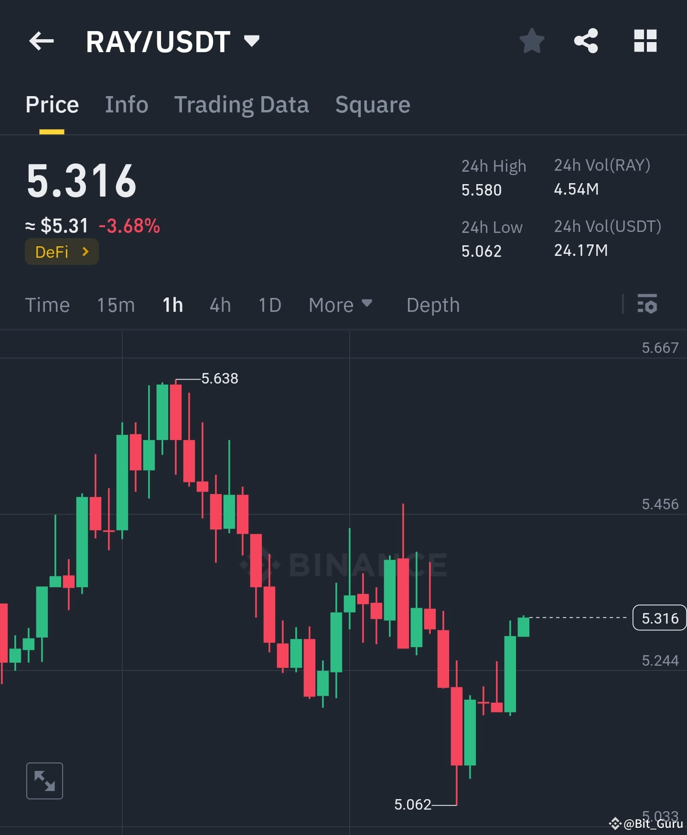This screenshot has height=835, width=687.
Task: Expand chart to fullscreen mode
Action: coord(44,780)
